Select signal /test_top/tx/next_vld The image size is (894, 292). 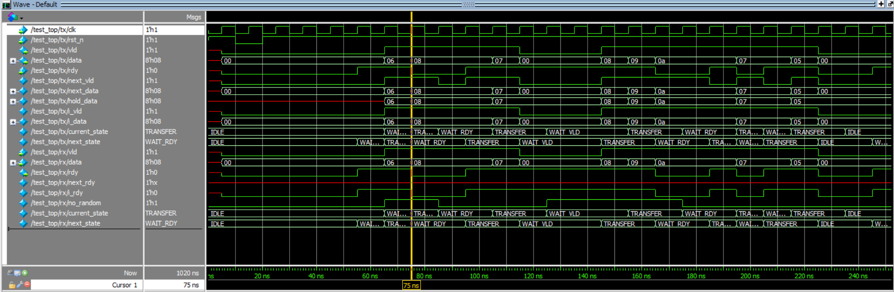click(62, 81)
